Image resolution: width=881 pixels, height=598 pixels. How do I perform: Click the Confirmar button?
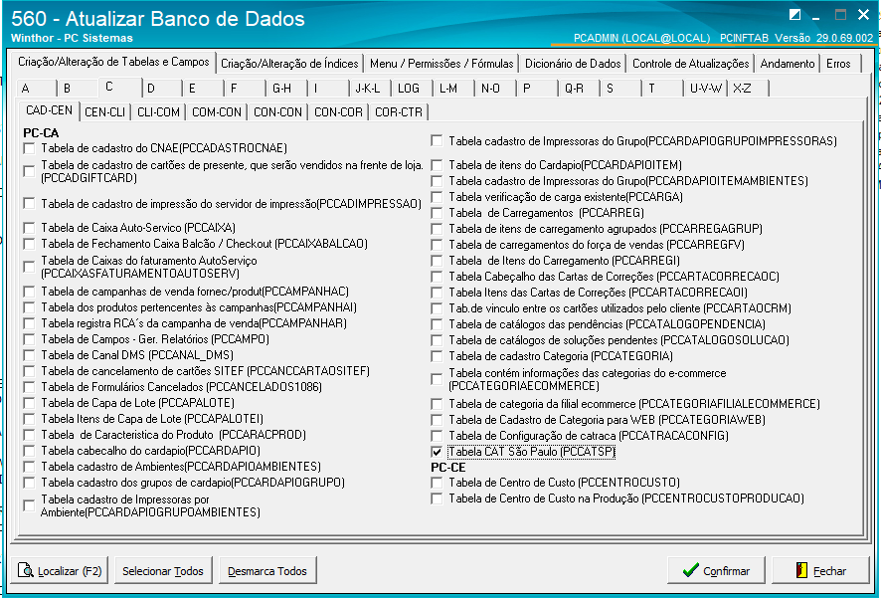click(716, 570)
